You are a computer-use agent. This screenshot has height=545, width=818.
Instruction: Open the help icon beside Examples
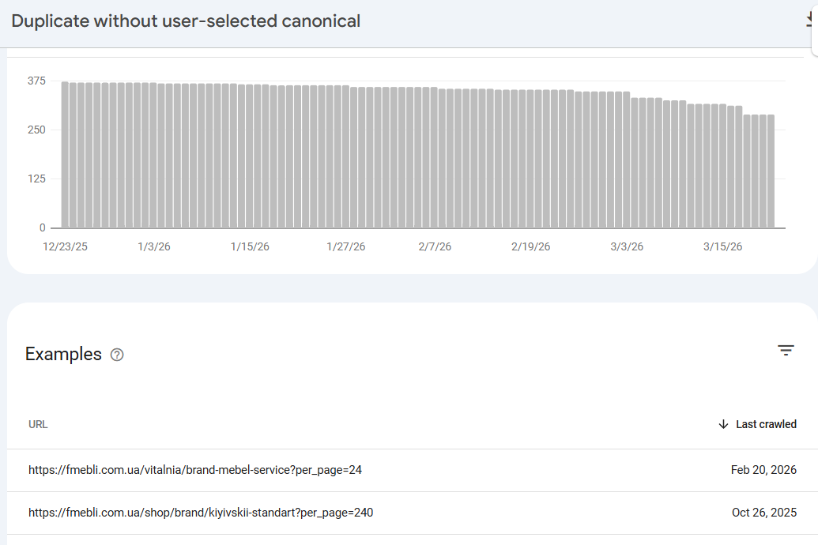(117, 355)
